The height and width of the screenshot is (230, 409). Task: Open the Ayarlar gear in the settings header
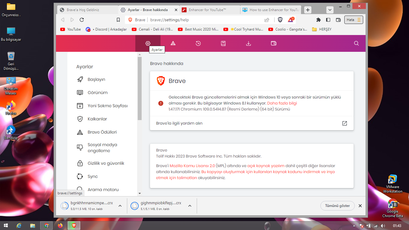point(148,43)
